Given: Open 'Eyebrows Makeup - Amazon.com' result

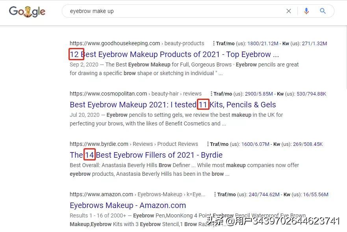Looking at the screenshot, I should (x=128, y=206).
